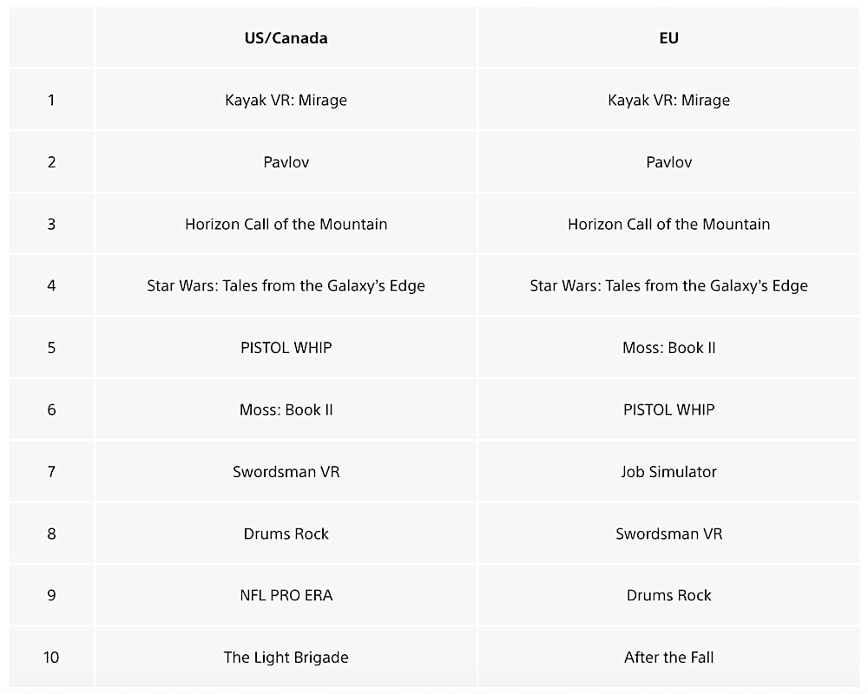This screenshot has height=694, width=868.
Task: Click Moss: Book II in EU column
Action: click(668, 348)
